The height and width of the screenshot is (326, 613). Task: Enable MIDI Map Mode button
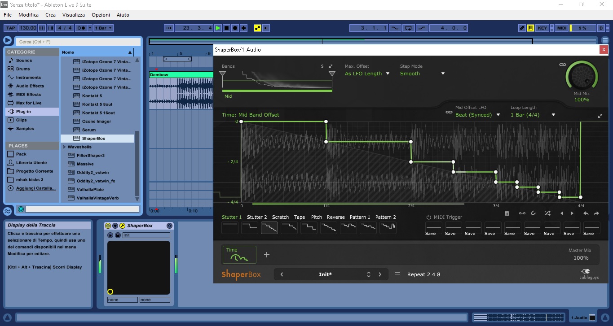tap(562, 28)
